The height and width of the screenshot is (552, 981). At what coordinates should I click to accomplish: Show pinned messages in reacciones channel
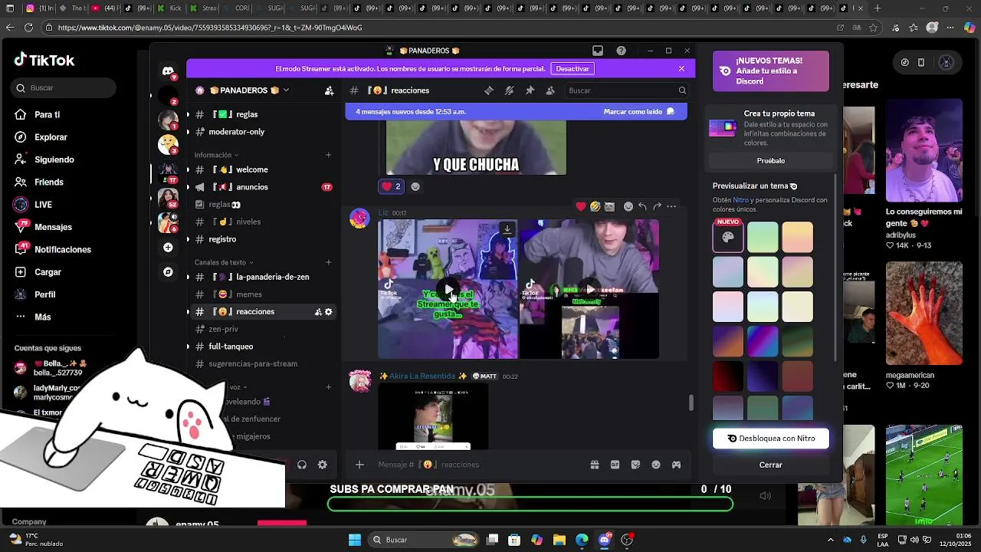coord(530,90)
